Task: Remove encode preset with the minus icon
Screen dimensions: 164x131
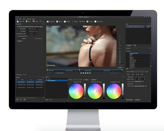Action: coord(131,69)
